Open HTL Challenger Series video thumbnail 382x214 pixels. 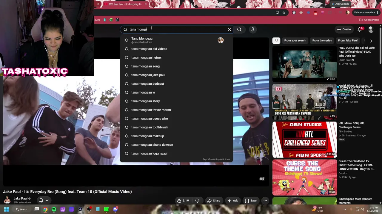[x=304, y=139]
